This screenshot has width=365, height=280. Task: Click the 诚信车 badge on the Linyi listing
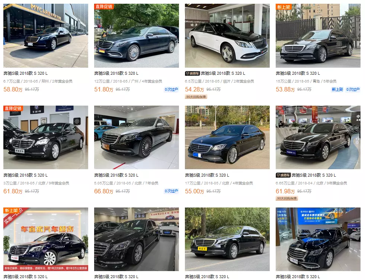point(192,74)
